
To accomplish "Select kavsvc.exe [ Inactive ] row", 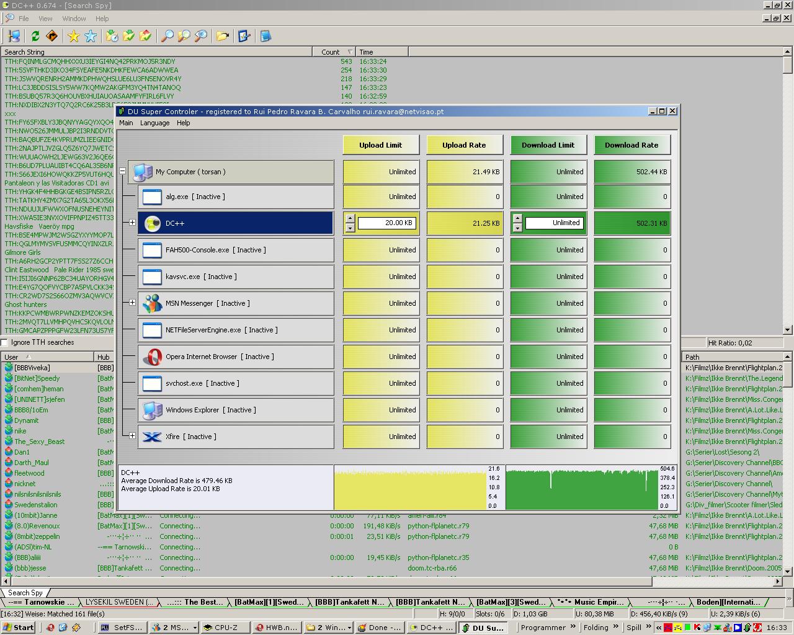I will pyautogui.click(x=236, y=277).
